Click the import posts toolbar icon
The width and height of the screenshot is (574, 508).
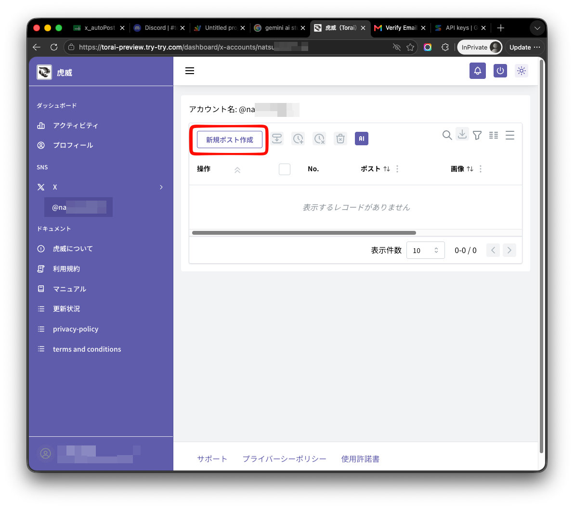click(x=277, y=139)
